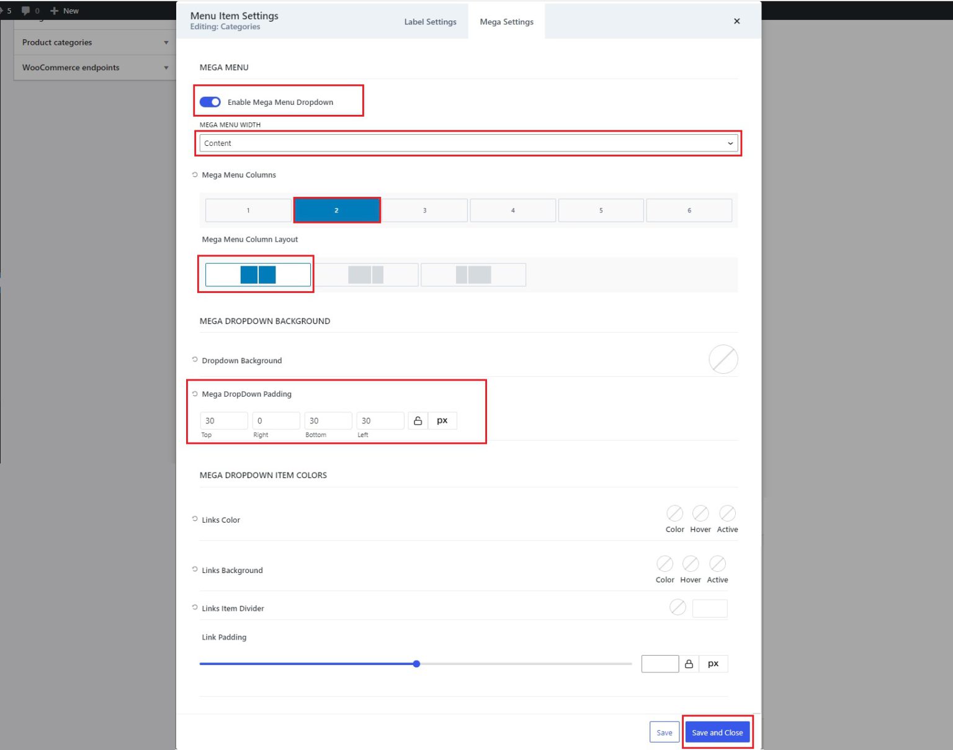This screenshot has width=953, height=750.
Task: Click the px unit button for Mega DropDown Padding
Action: [442, 420]
